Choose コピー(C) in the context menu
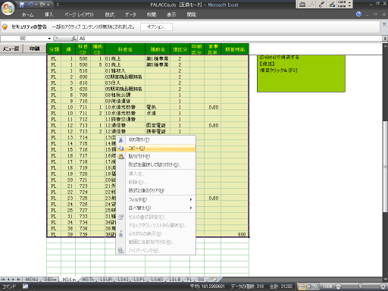Screen dimensions: 388x291 [x=155, y=149]
